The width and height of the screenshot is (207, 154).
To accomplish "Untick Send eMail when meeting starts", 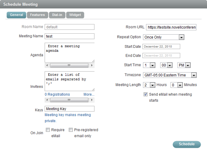I will pos(146,94).
